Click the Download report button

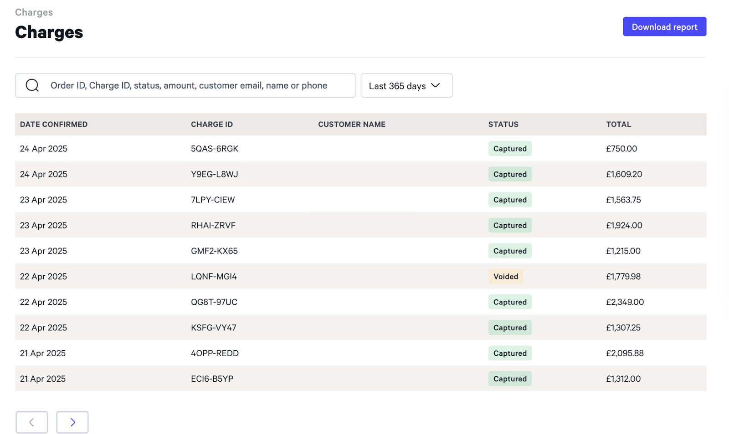click(664, 27)
